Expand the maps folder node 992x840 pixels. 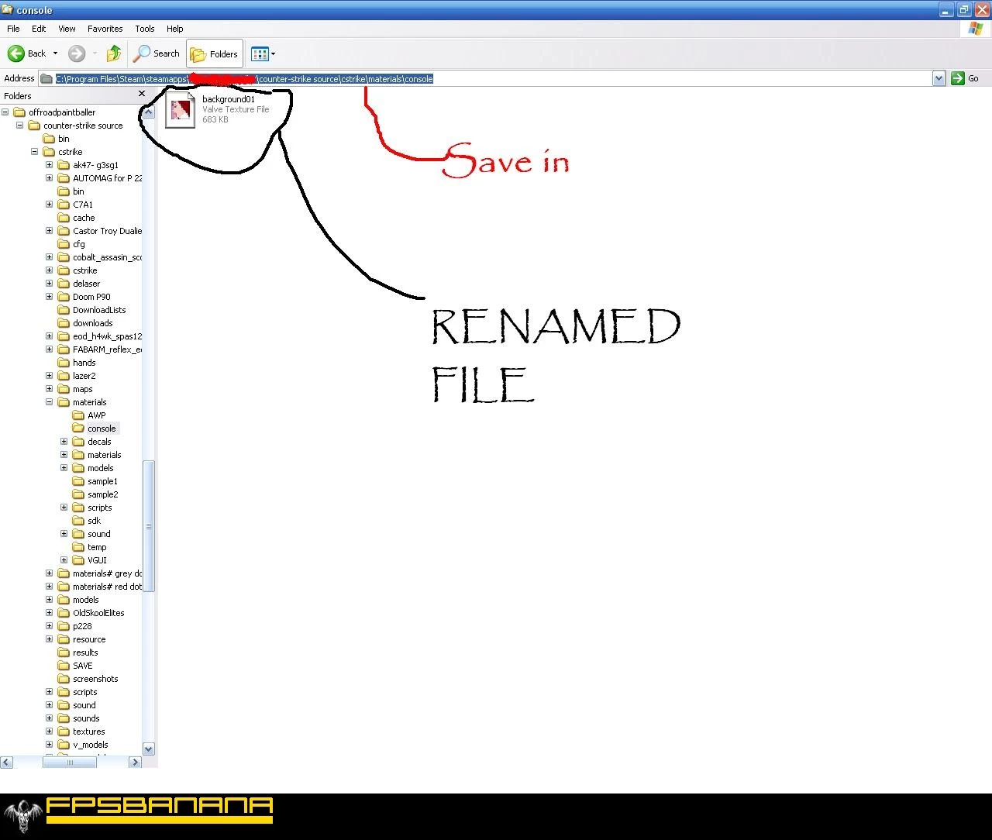point(50,389)
